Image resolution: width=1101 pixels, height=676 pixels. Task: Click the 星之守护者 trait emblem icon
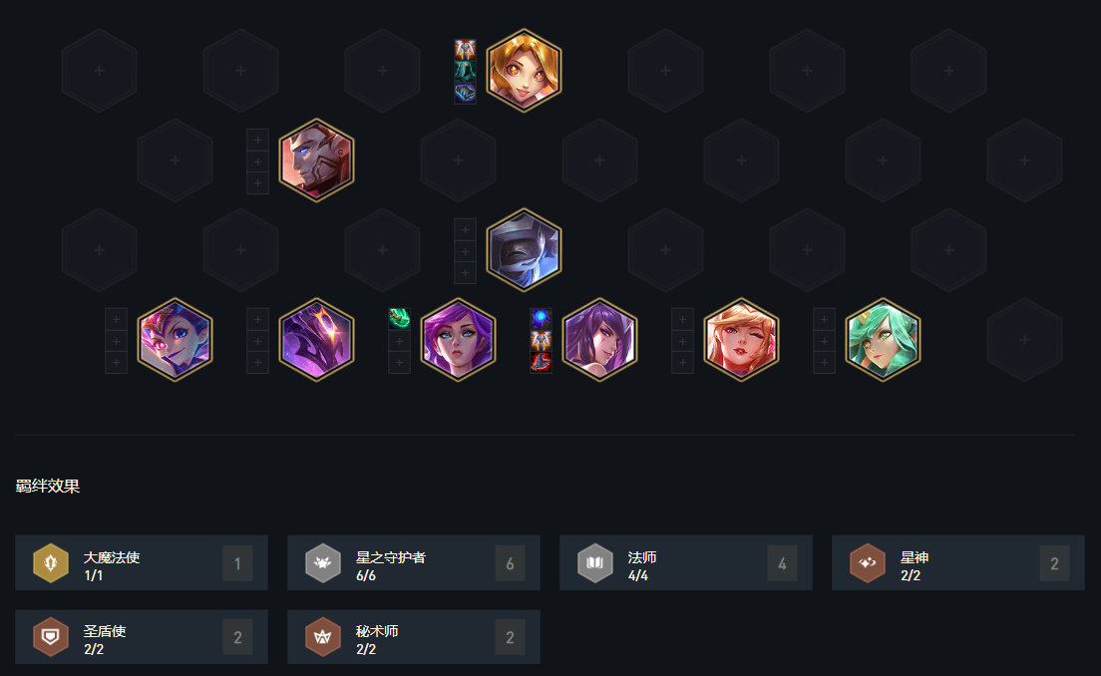pyautogui.click(x=323, y=563)
